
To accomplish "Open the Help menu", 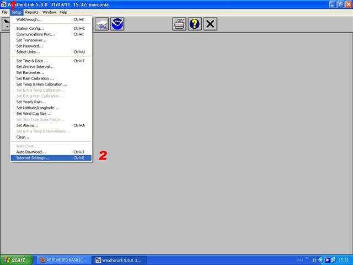I will pos(63,12).
